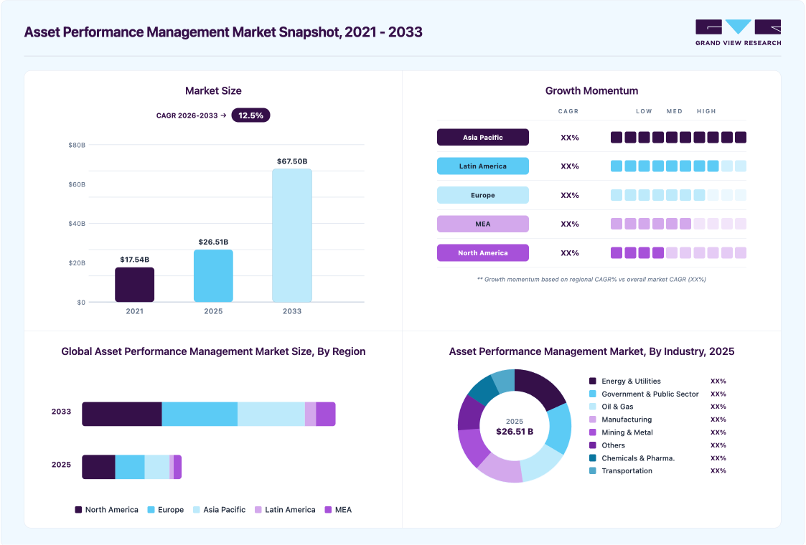Click the $80B y-axis label
Image resolution: width=806 pixels, height=545 pixels.
77,146
